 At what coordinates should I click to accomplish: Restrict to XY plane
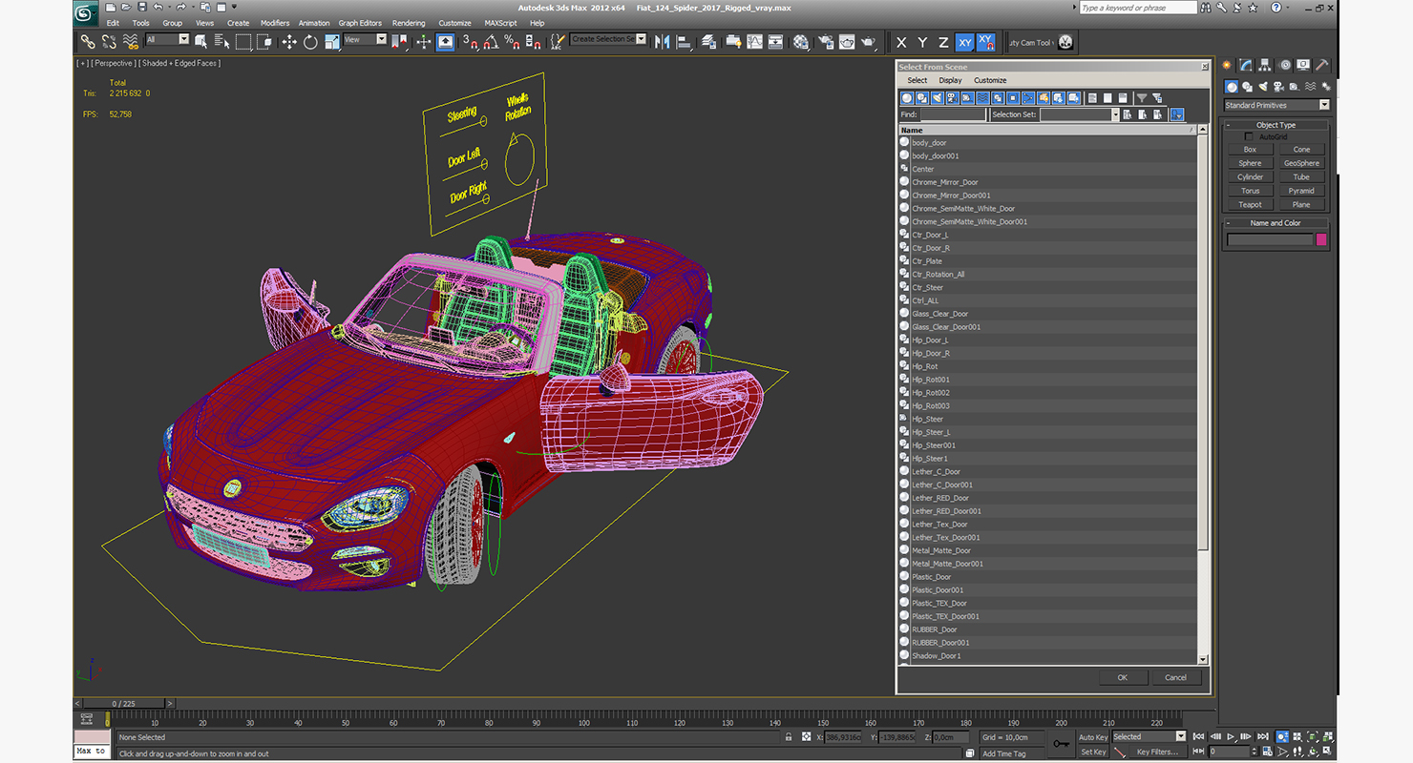(x=965, y=42)
